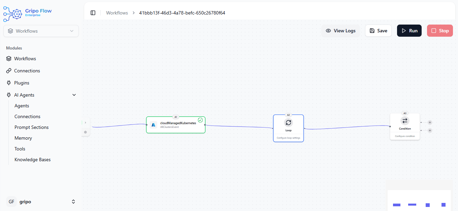This screenshot has width=458, height=211.
Task: Save the workflow
Action: coord(378,31)
